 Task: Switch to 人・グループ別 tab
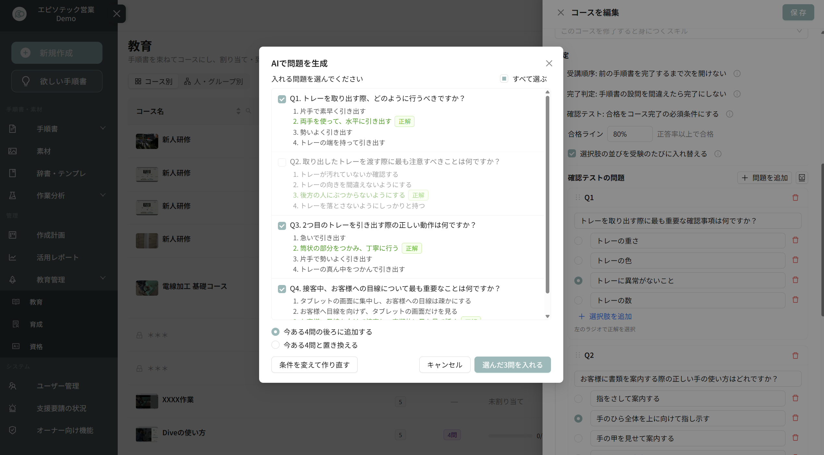(x=214, y=81)
